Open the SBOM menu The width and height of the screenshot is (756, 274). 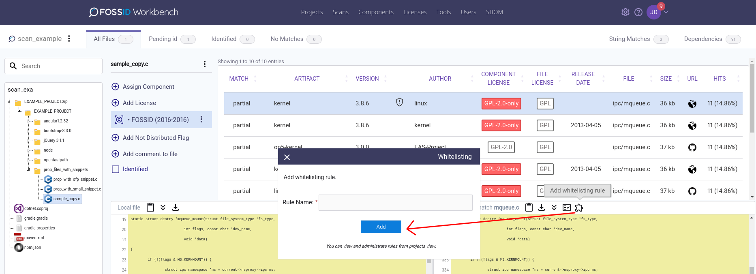pos(494,12)
